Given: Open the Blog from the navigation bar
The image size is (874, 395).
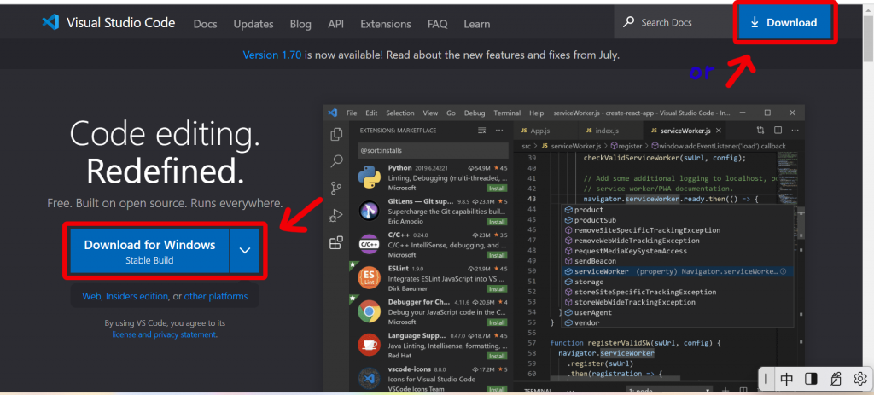Looking at the screenshot, I should click(300, 24).
